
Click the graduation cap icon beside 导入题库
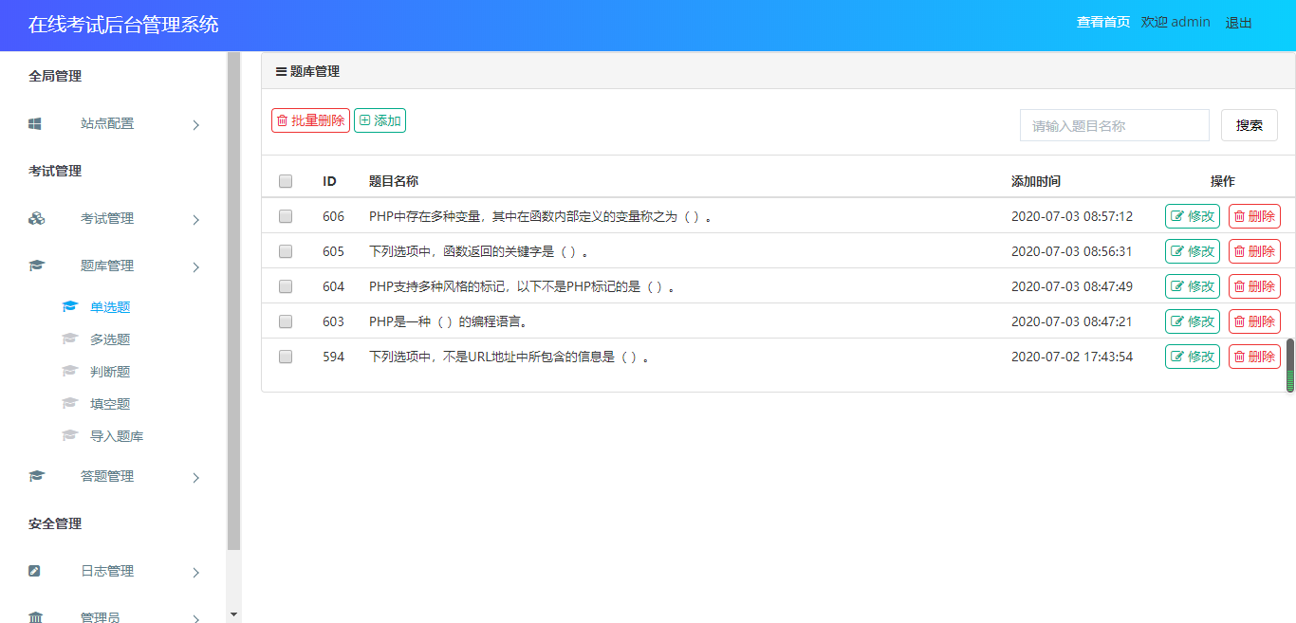[x=69, y=435]
